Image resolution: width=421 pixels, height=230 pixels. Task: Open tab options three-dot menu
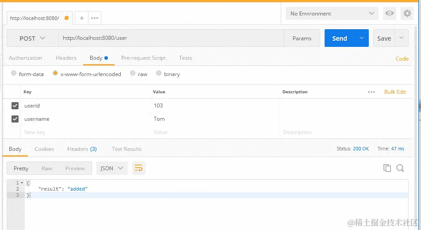pyautogui.click(x=95, y=18)
